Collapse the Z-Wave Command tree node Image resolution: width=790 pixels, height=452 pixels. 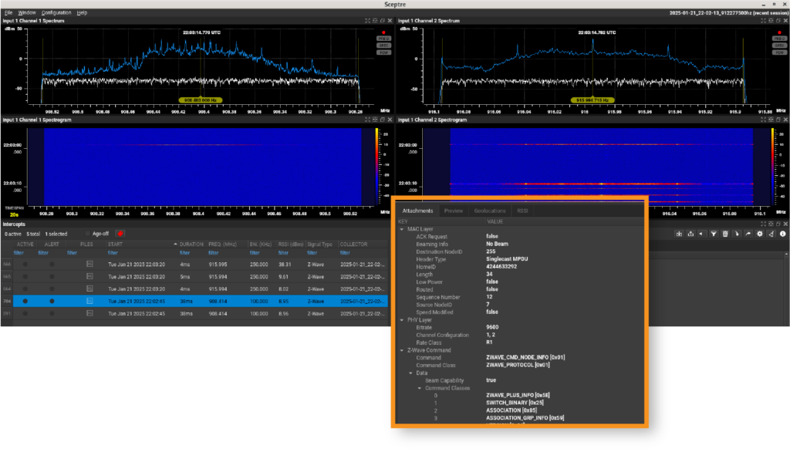click(x=401, y=350)
